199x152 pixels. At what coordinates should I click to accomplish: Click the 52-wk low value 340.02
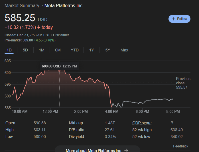(x=177, y=137)
